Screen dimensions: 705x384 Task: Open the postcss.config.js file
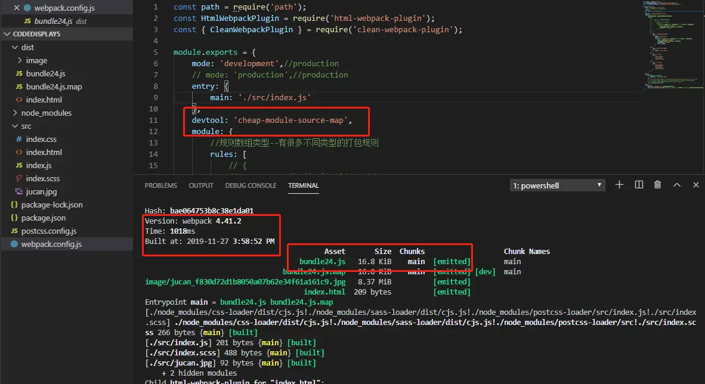pyautogui.click(x=48, y=231)
